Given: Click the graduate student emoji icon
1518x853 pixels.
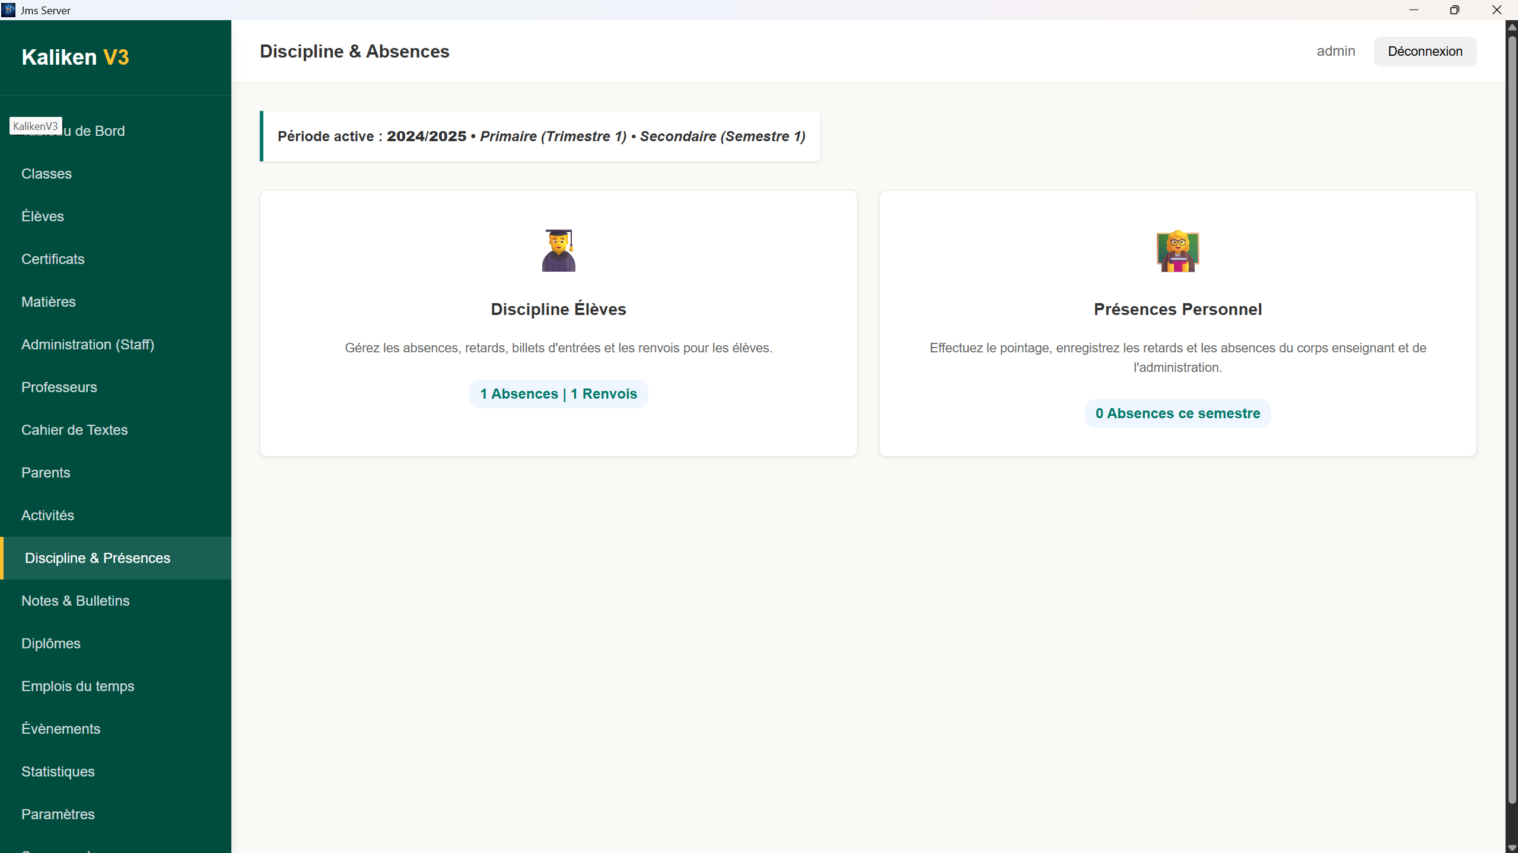Looking at the screenshot, I should click(558, 250).
